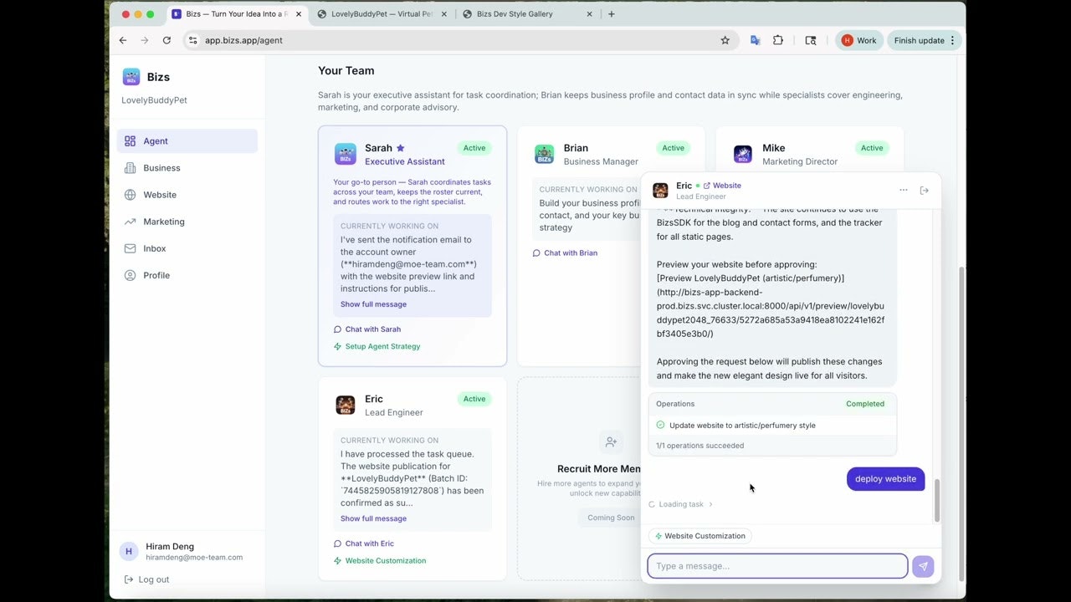Screen dimensions: 1071x602
Task: Click Finish update button in browser
Action: 925,40
